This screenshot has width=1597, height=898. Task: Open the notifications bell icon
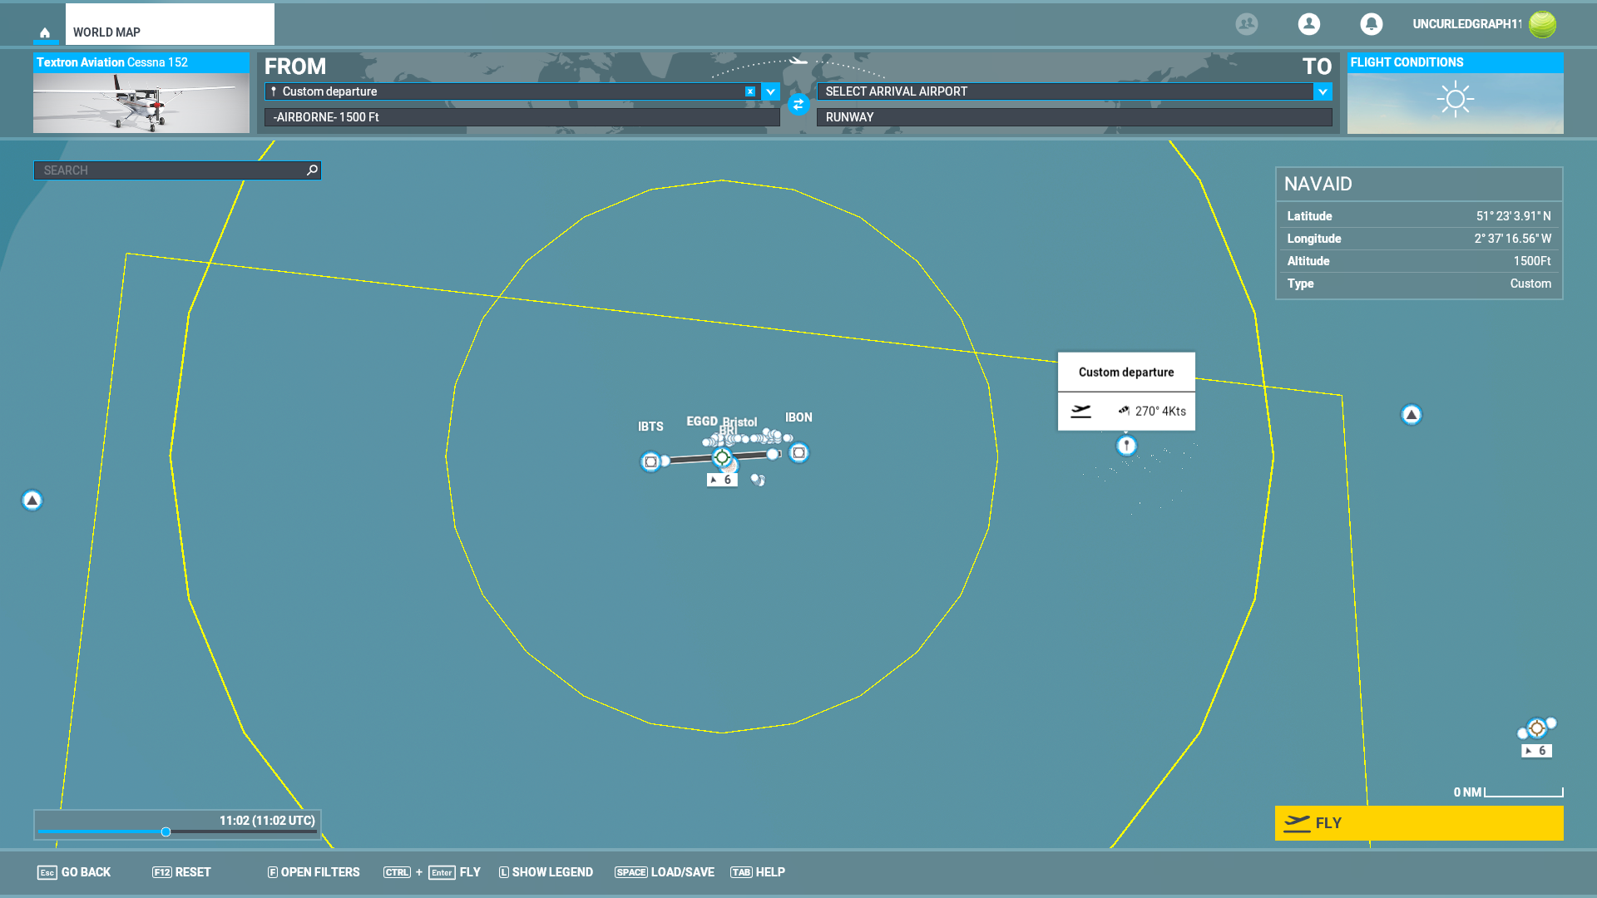coord(1371,24)
